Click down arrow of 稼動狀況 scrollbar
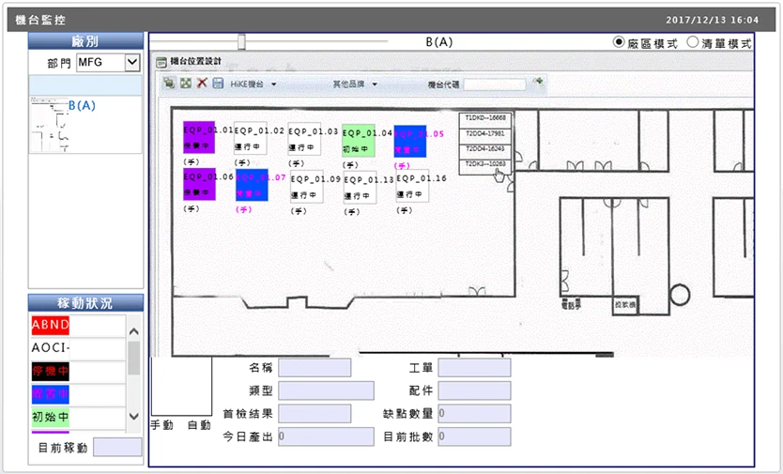 click(134, 416)
